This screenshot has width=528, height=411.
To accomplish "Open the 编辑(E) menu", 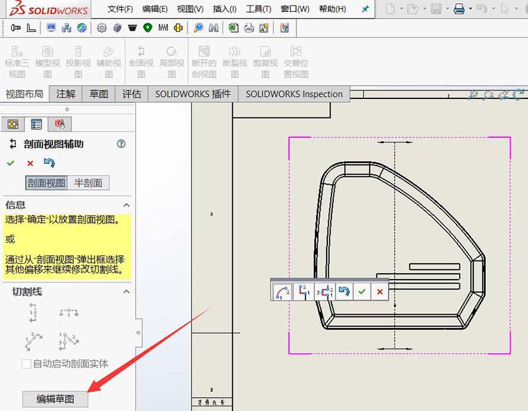I will point(155,9).
